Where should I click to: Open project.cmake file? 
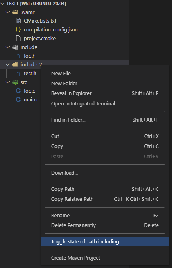(x=40, y=38)
